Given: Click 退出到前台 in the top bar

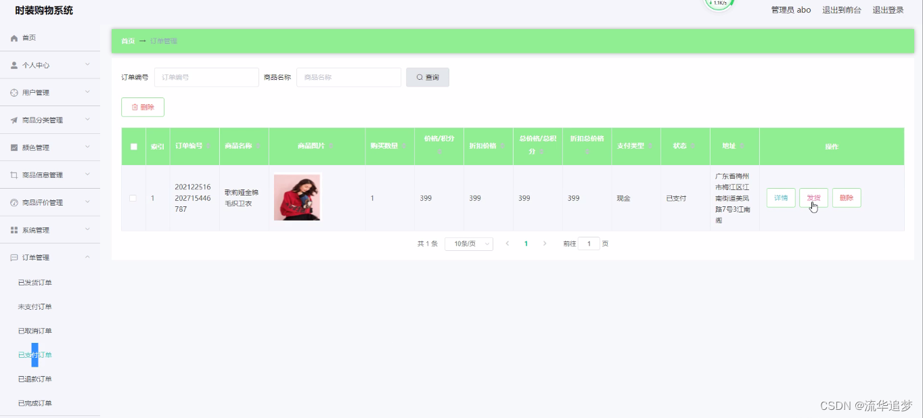Looking at the screenshot, I should click(x=842, y=10).
